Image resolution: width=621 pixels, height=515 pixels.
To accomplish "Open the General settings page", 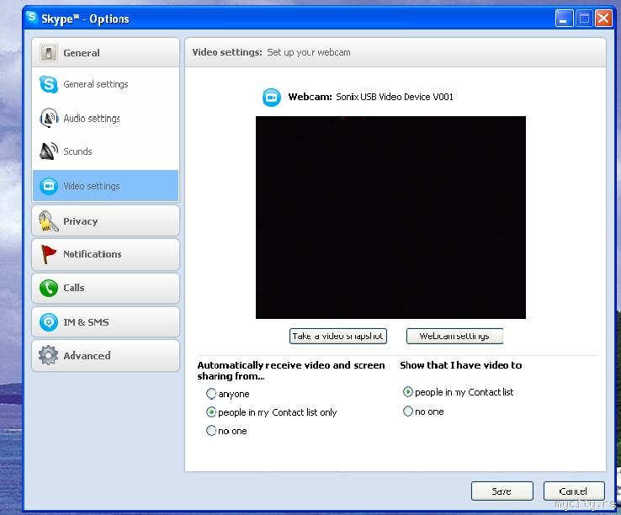I will click(x=105, y=84).
